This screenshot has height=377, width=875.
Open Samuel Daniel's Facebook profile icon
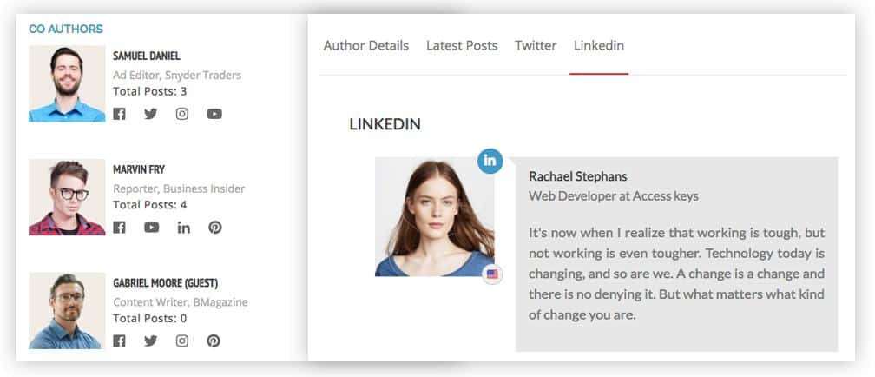pyautogui.click(x=119, y=114)
